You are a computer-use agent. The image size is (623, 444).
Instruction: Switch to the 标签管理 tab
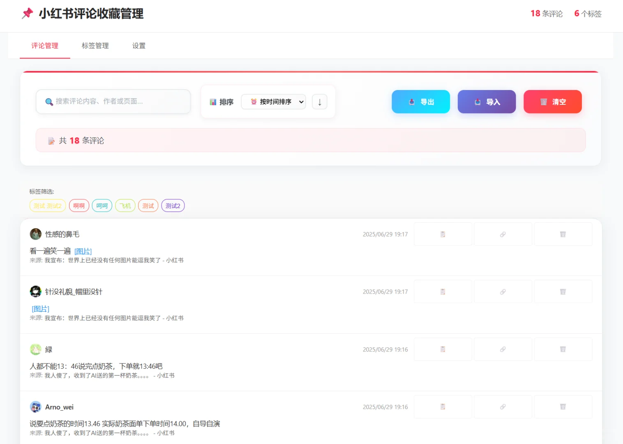(x=95, y=46)
